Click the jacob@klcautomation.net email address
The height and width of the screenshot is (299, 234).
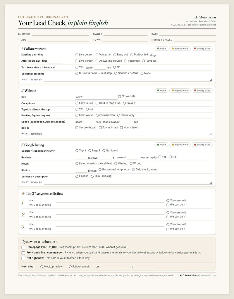tap(202, 25)
